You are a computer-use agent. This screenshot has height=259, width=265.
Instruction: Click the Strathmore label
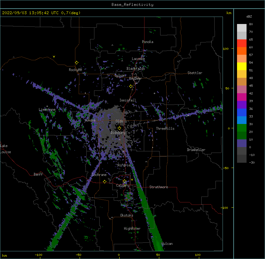[x=159, y=187]
